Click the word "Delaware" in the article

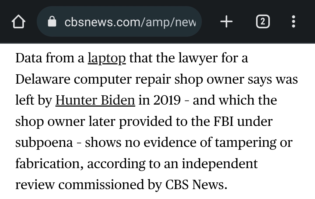[43, 79]
